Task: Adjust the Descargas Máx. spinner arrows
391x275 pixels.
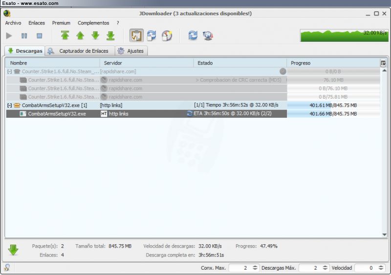Action: pos(325,268)
